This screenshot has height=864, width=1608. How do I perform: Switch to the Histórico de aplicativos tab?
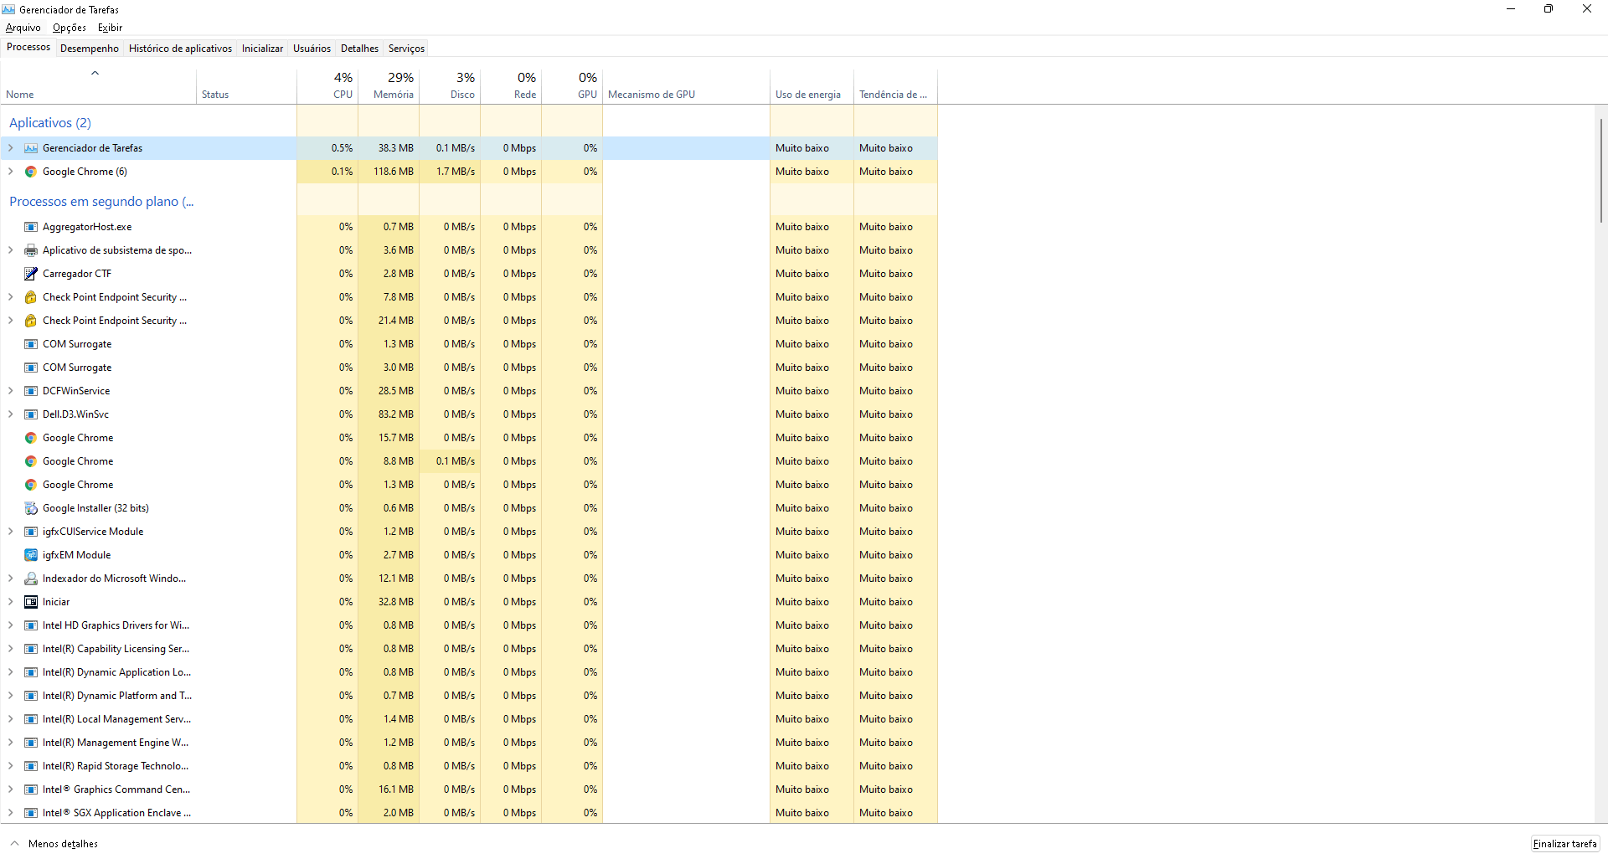pyautogui.click(x=180, y=49)
